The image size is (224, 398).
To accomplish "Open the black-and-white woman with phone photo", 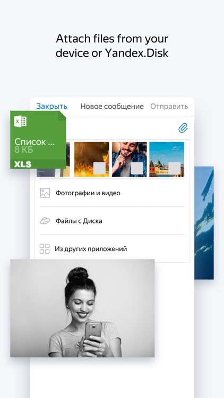I will (82, 308).
